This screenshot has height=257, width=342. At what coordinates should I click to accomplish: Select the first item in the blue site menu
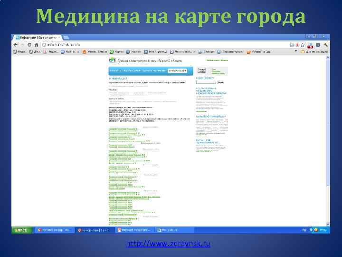tap(115, 71)
